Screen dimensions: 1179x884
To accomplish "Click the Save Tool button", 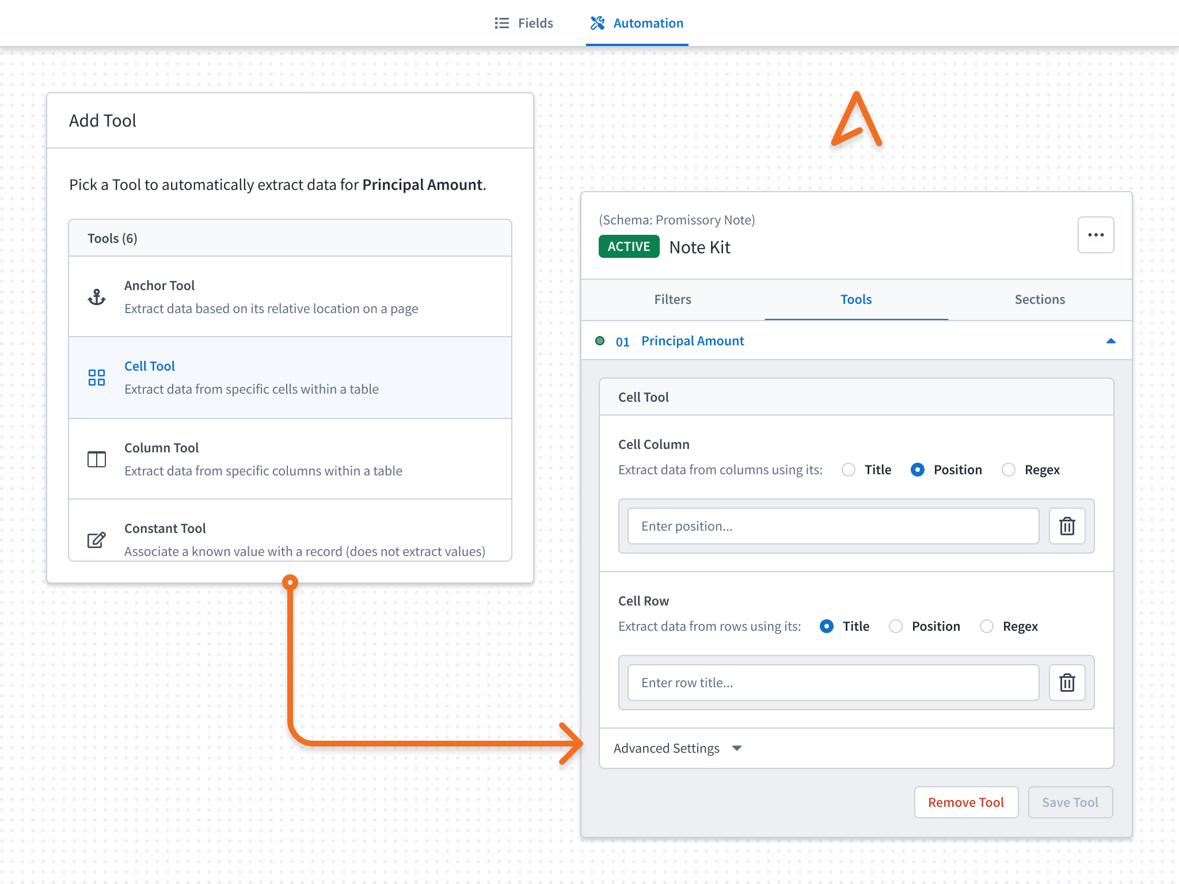I will (x=1070, y=802).
